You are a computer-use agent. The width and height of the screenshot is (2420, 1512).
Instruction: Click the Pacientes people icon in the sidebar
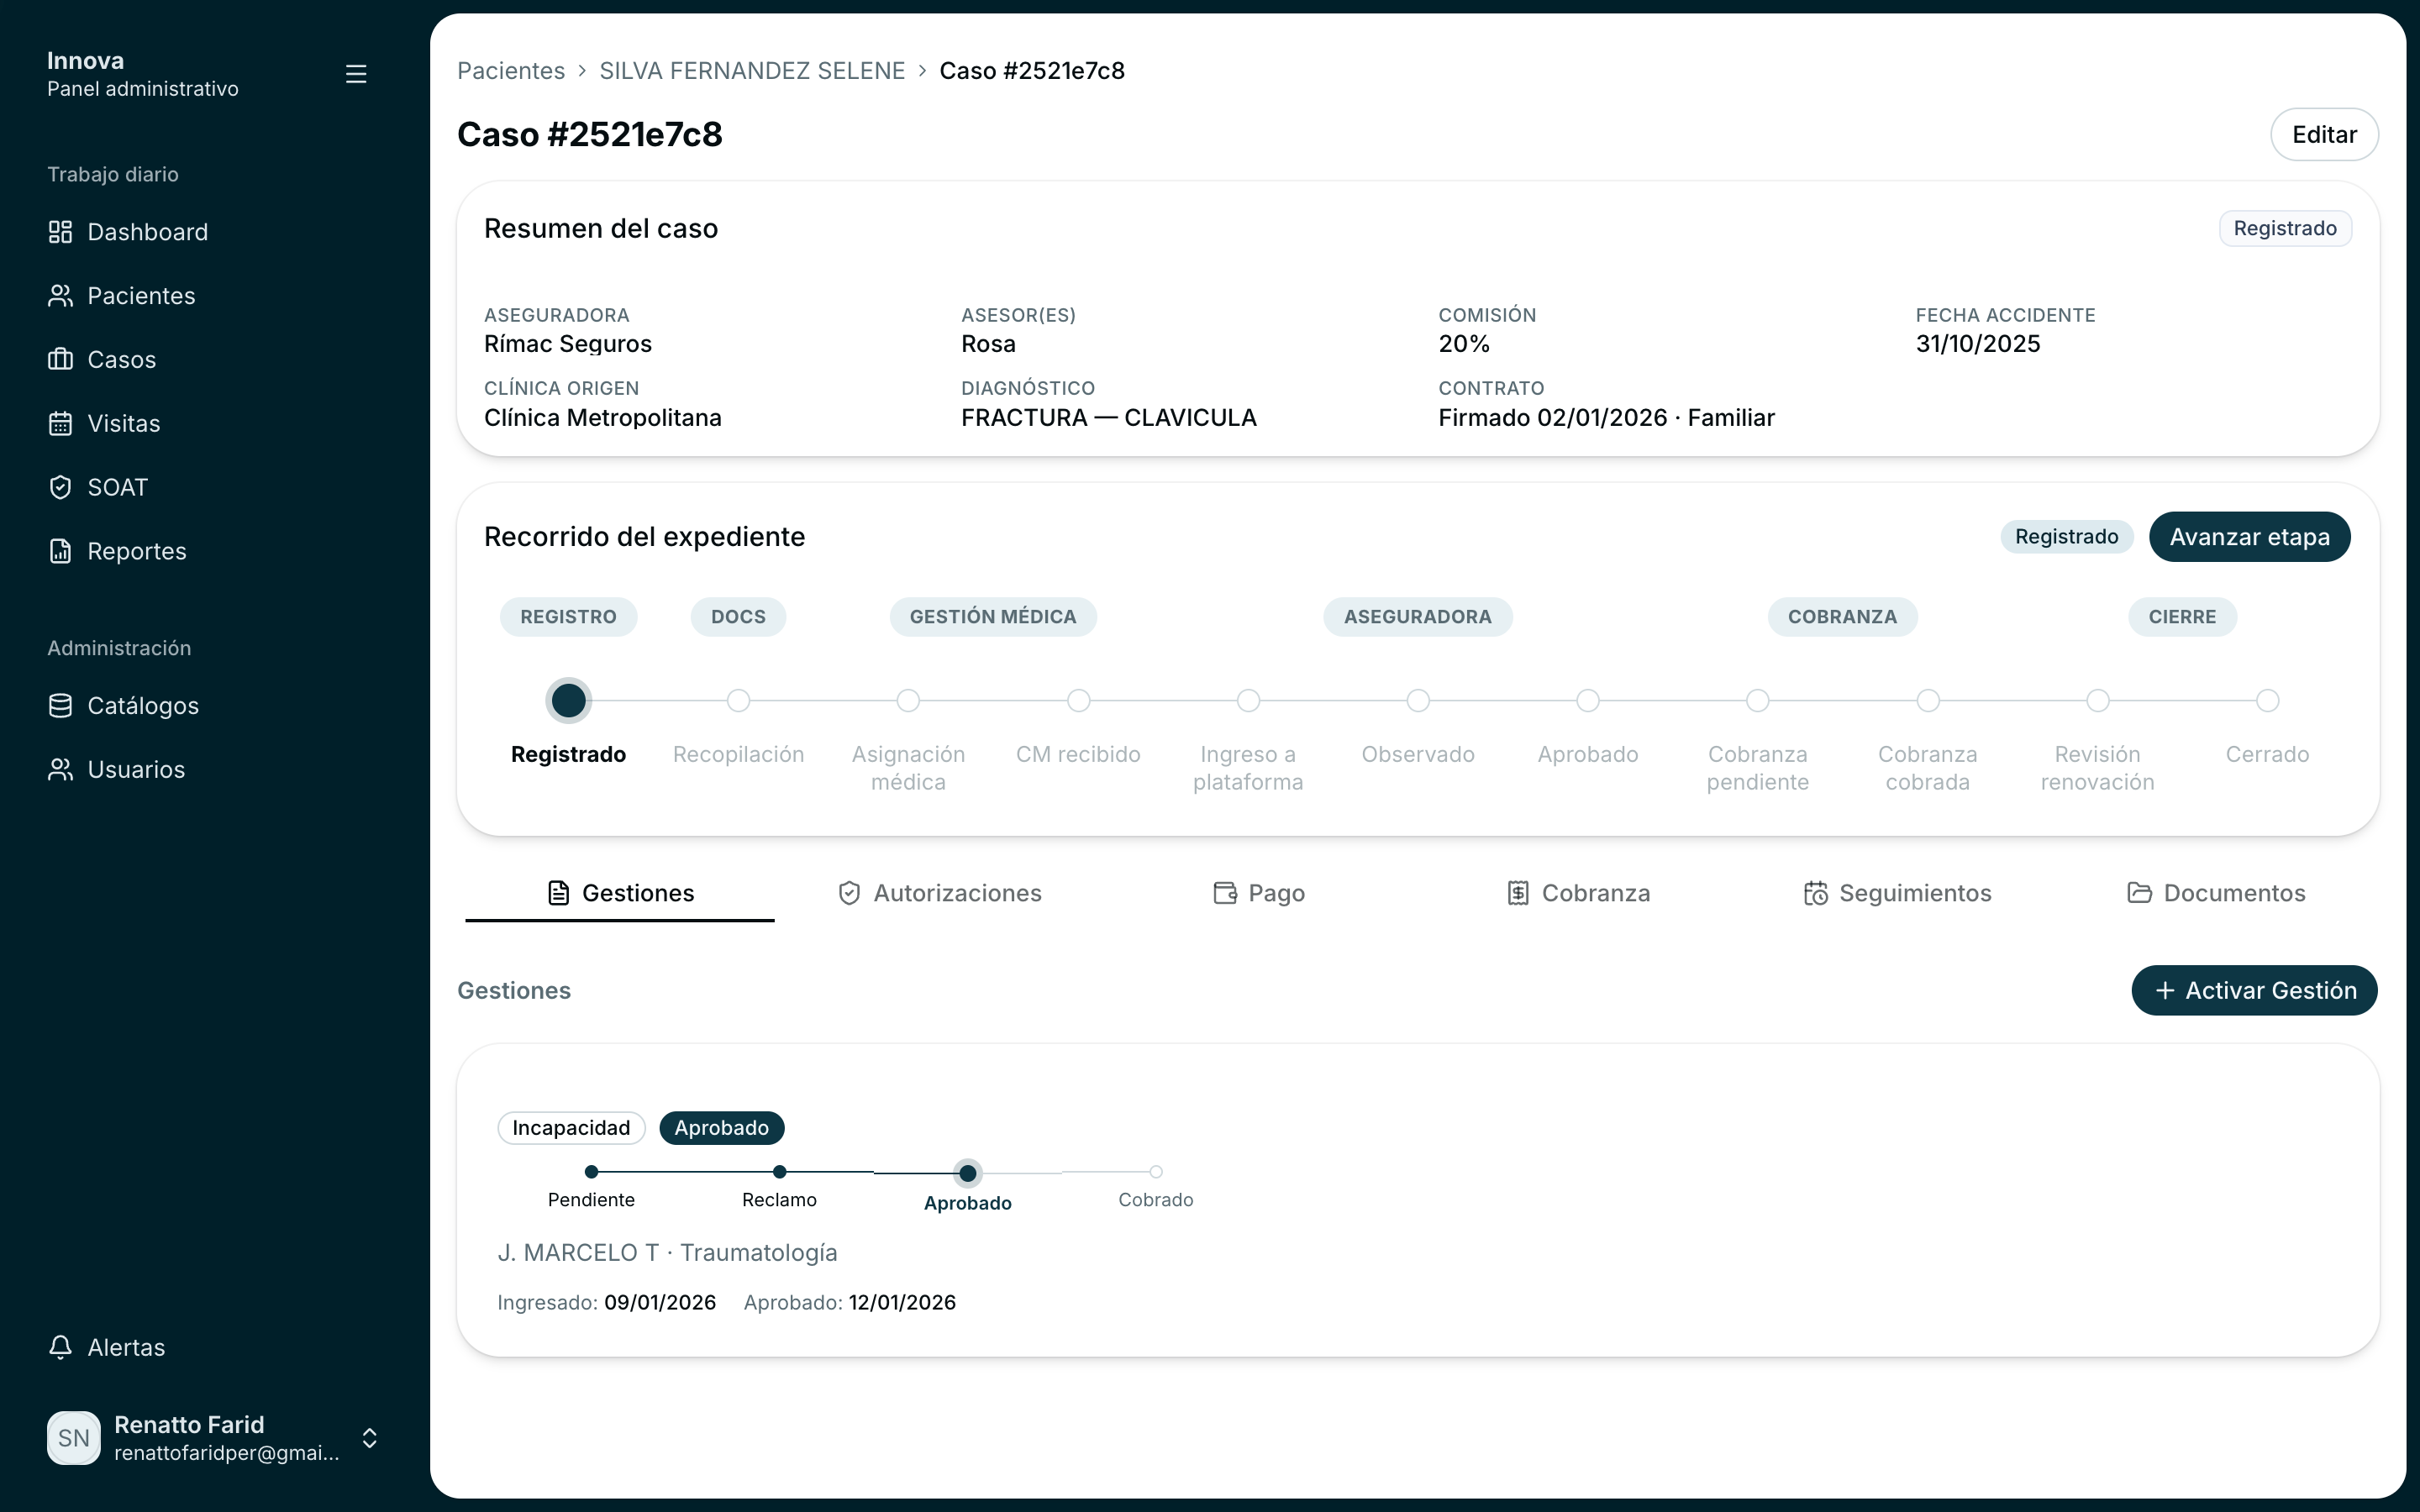[60, 296]
